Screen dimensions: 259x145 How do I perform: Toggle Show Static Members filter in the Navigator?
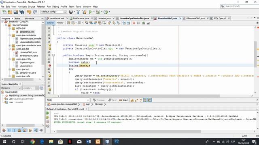click(x=15, y=130)
